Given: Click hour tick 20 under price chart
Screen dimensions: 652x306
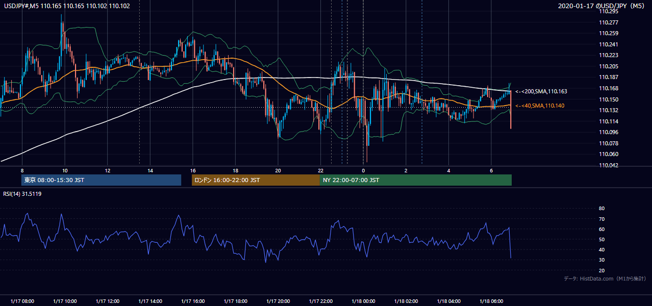Looking at the screenshot, I should pos(278,170).
